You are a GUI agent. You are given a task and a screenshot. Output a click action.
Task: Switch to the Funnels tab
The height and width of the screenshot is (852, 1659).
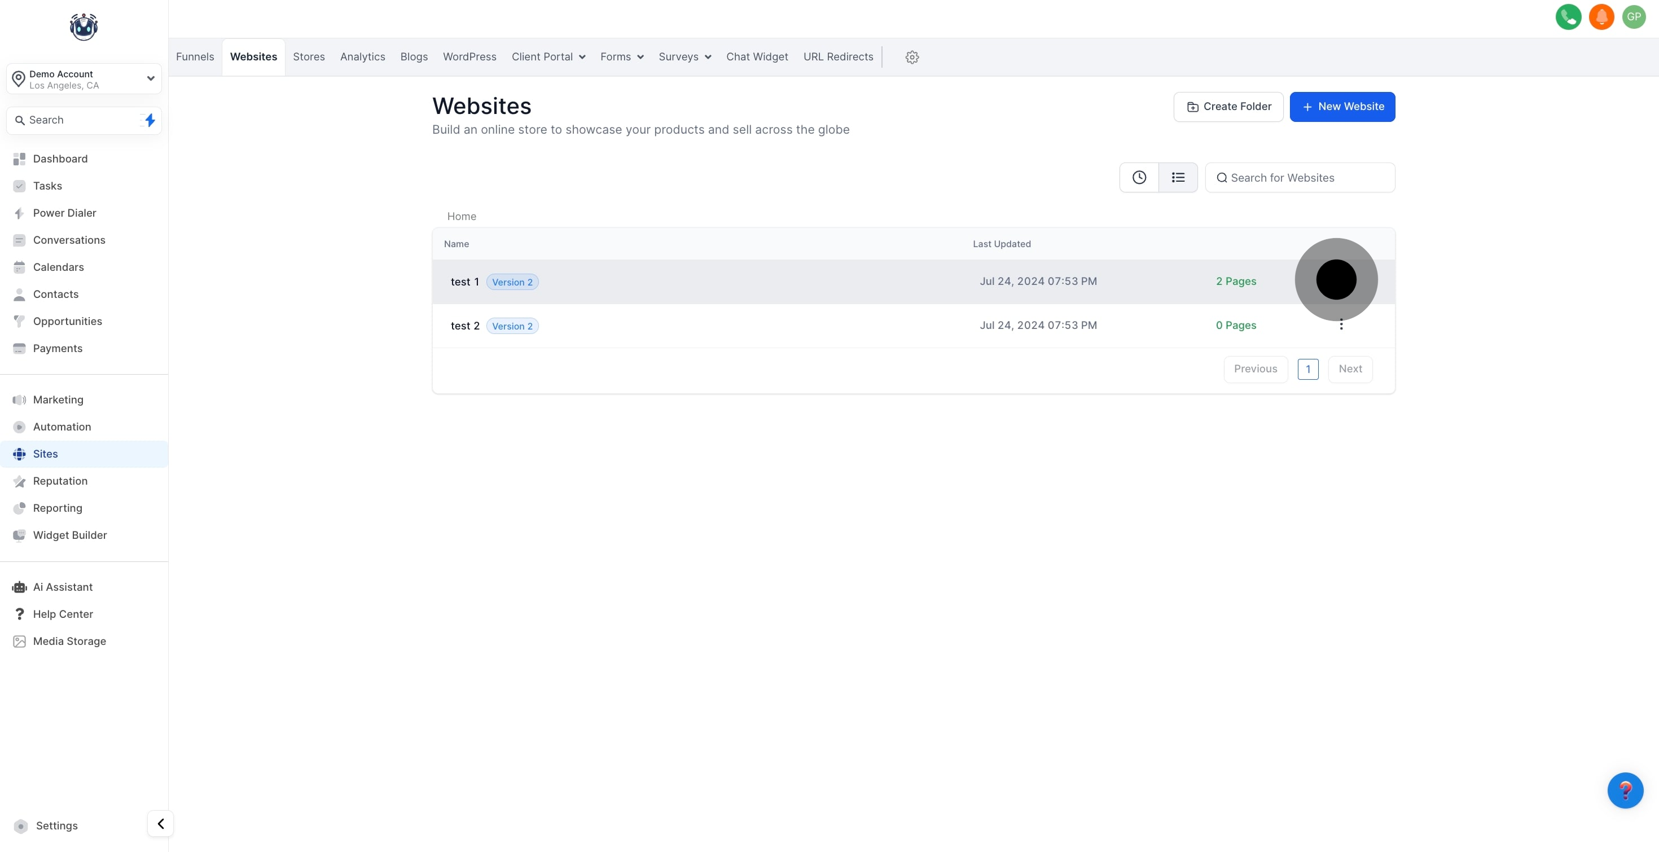click(x=195, y=58)
